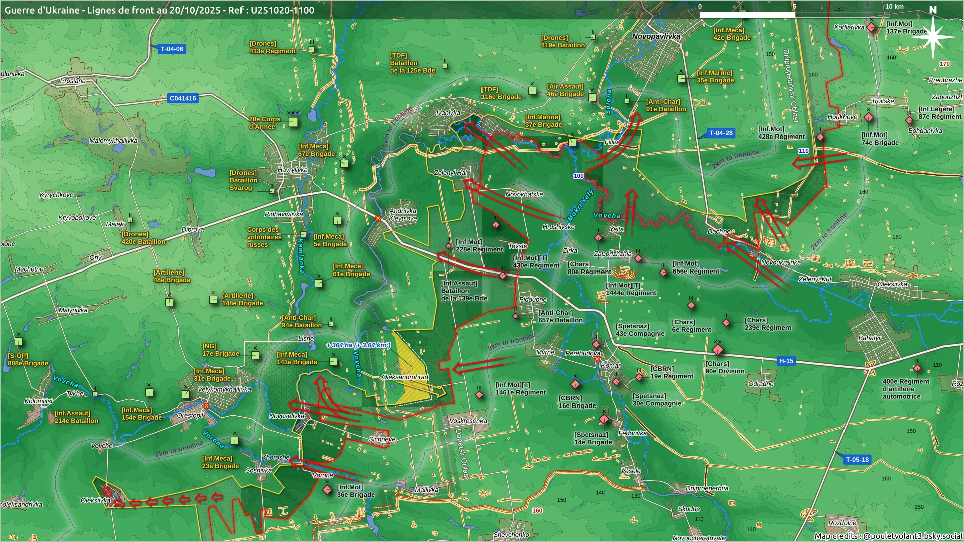The width and height of the screenshot is (964, 542).
Task: Click the map credits text
Action: click(x=888, y=536)
